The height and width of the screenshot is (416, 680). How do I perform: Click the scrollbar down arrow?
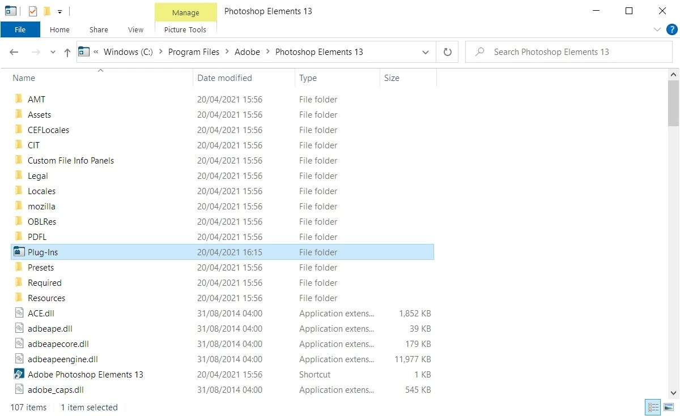click(674, 392)
